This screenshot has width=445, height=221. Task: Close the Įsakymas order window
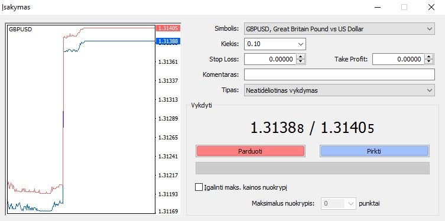(x=431, y=7)
